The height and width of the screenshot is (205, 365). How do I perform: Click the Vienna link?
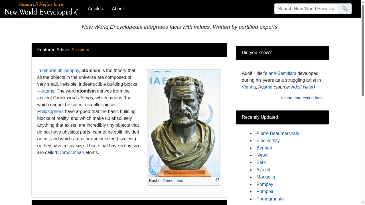coord(249,87)
